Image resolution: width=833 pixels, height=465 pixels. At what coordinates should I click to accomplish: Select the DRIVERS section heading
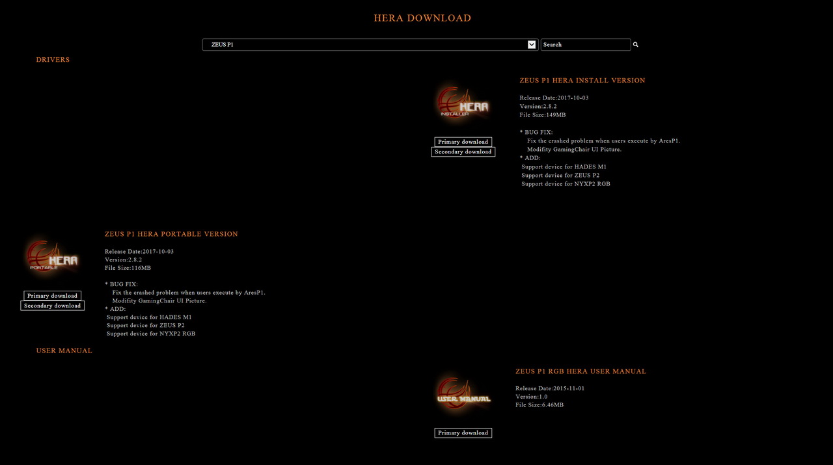click(x=53, y=60)
